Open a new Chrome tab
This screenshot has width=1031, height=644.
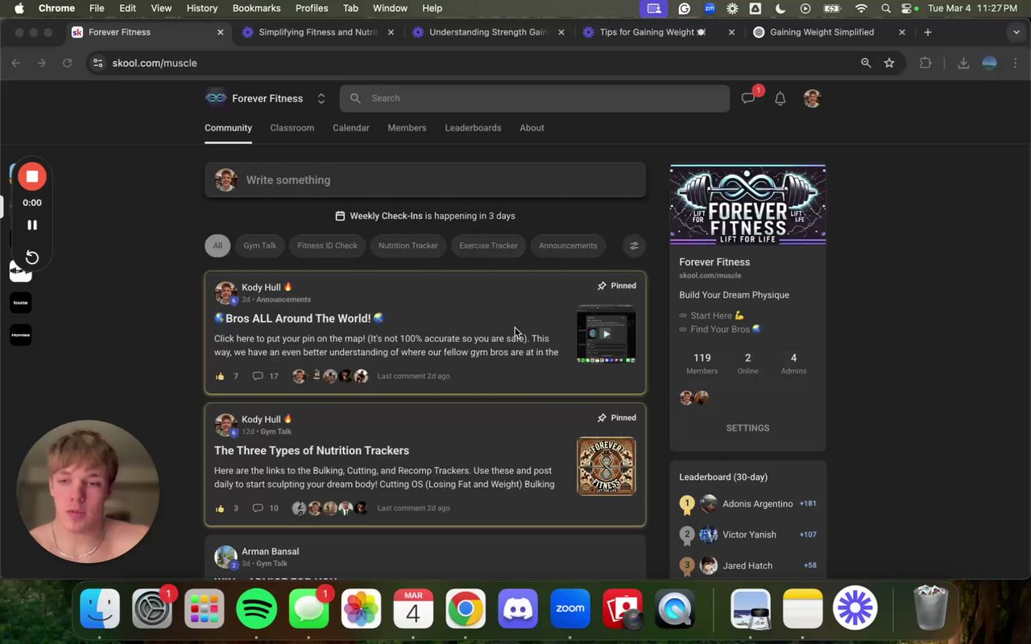click(928, 32)
